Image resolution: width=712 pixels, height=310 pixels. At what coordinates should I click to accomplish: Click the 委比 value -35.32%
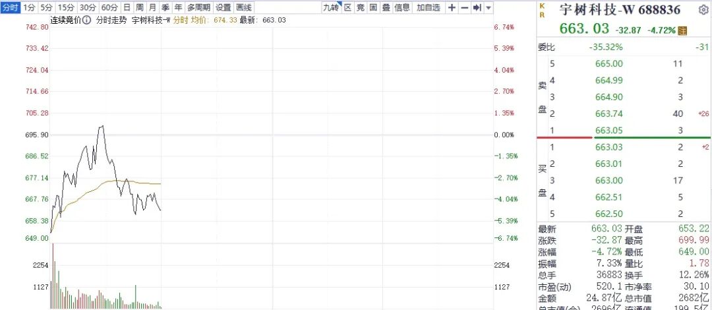(606, 47)
